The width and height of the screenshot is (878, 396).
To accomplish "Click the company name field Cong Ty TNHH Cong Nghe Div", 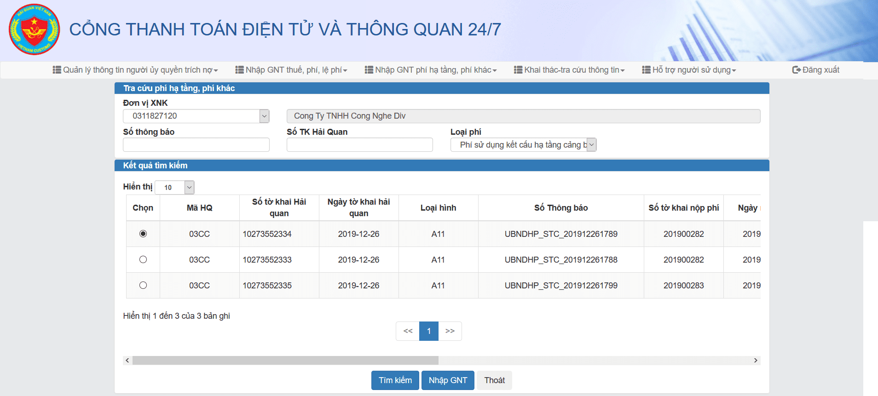I will pos(523,116).
